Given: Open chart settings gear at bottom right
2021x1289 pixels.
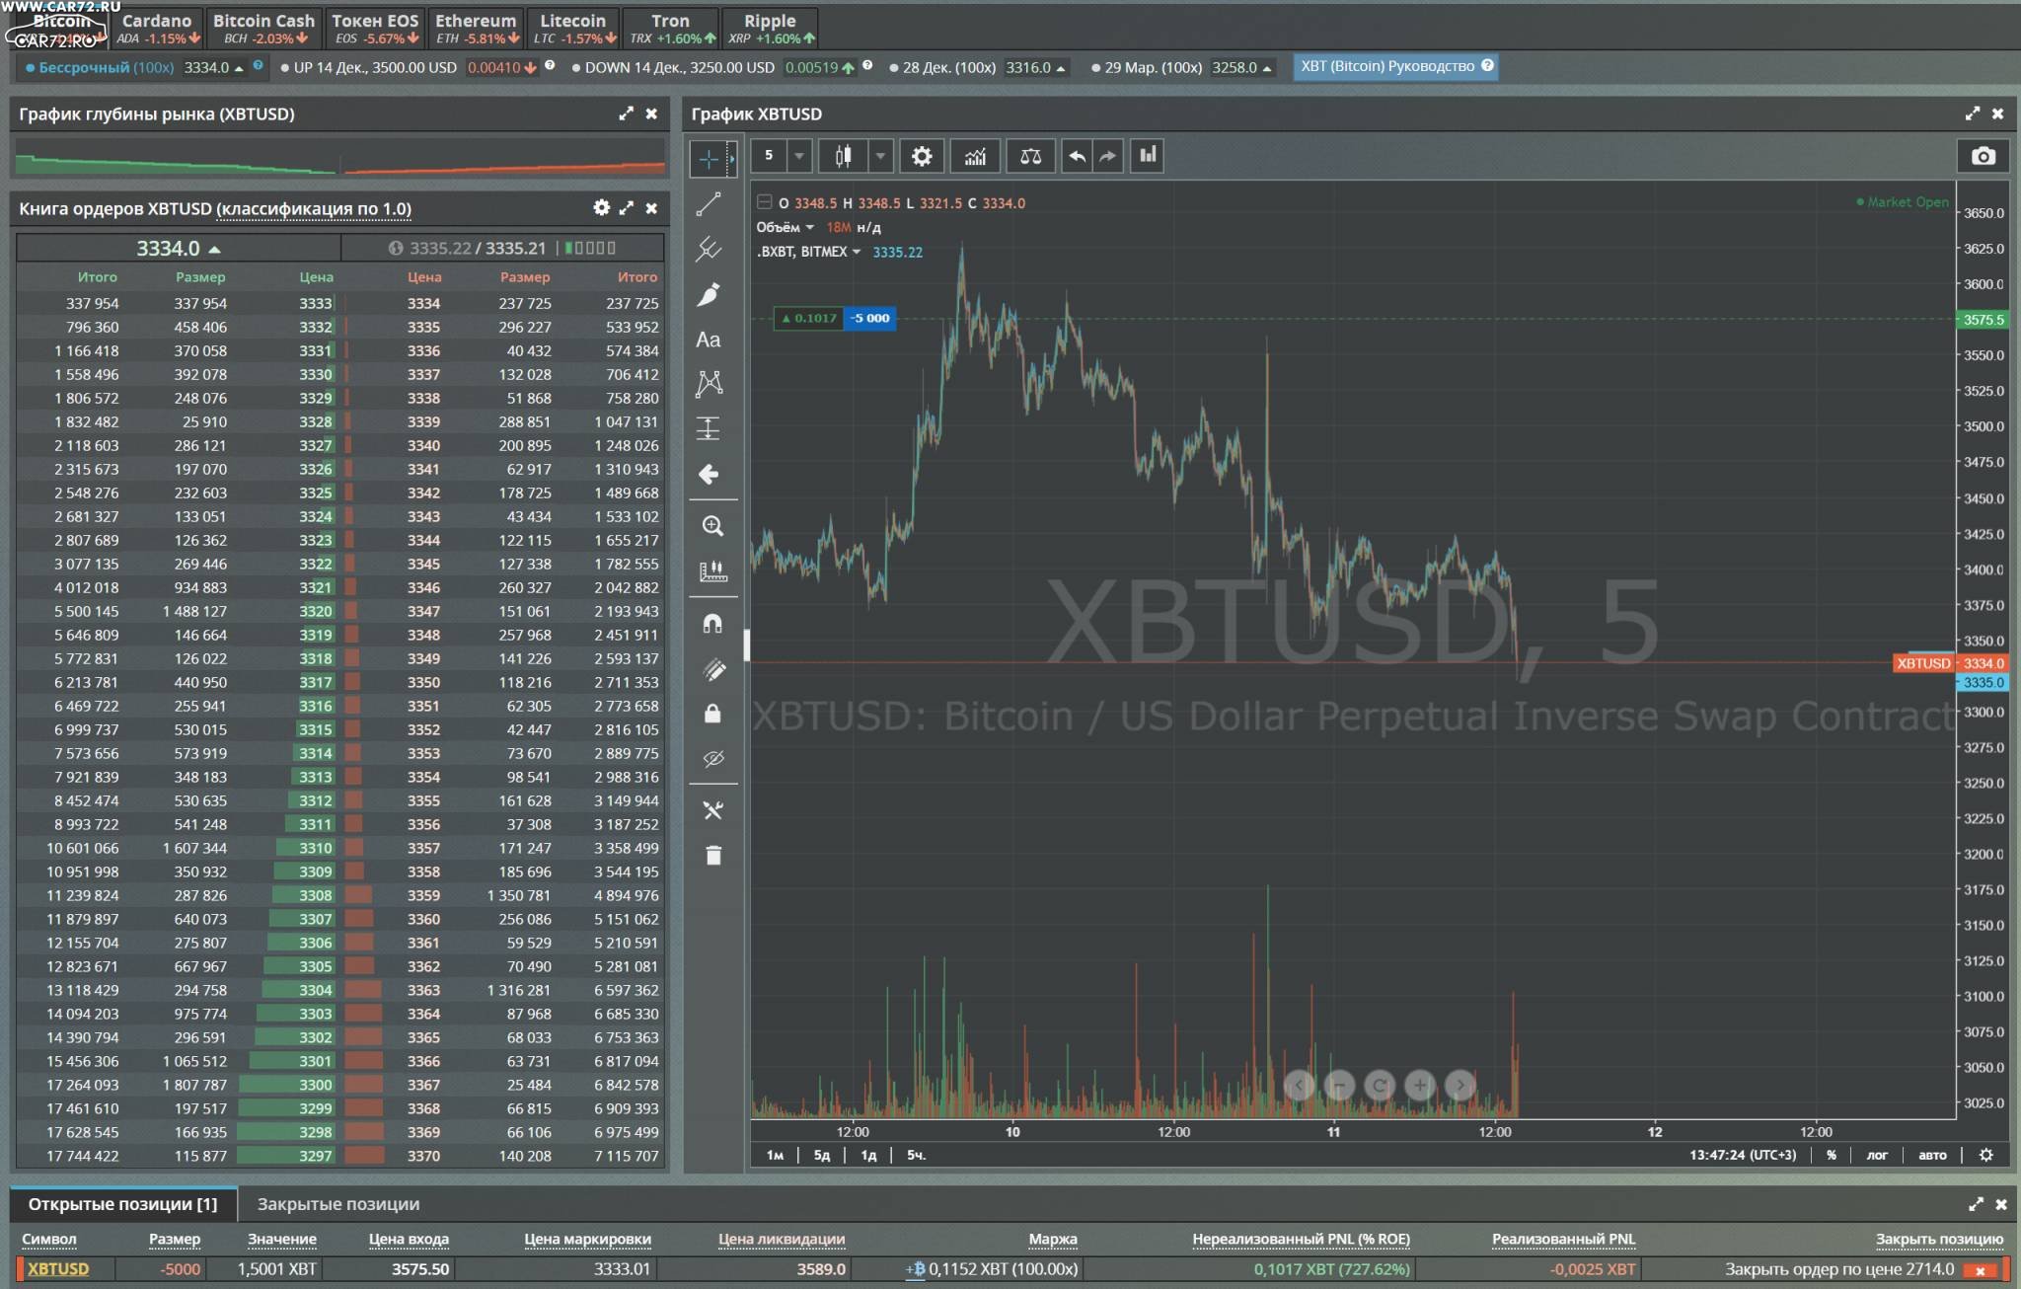Looking at the screenshot, I should point(1986,1155).
